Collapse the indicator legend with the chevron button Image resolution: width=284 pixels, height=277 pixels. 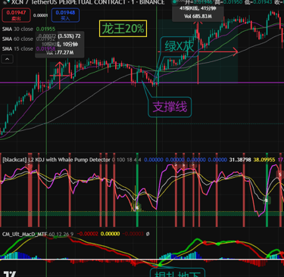7,59
